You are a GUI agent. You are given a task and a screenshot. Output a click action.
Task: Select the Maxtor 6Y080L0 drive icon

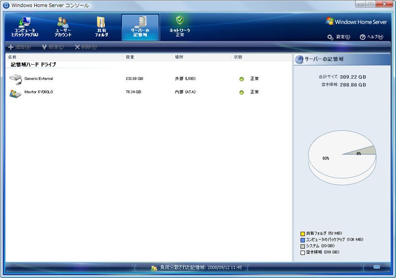point(15,93)
